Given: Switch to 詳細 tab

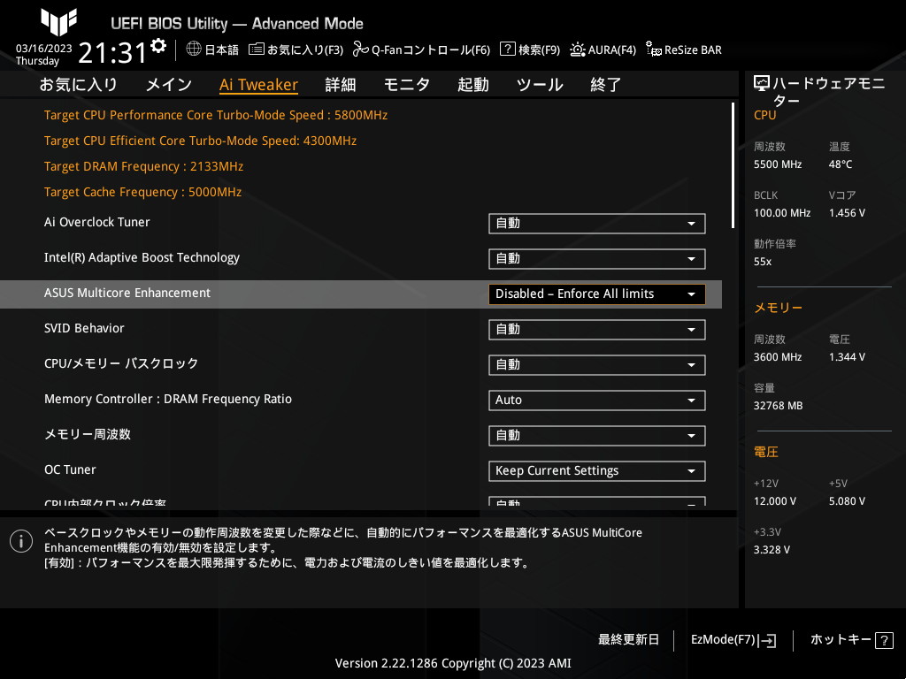Looking at the screenshot, I should tap(341, 84).
